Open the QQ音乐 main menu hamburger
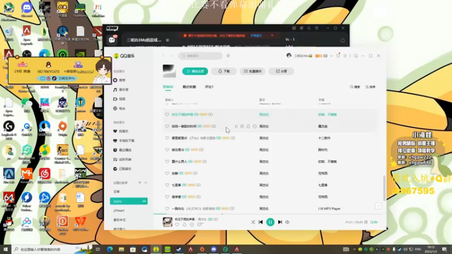Screen dimensions: 452x254 pyautogui.click(x=345, y=56)
